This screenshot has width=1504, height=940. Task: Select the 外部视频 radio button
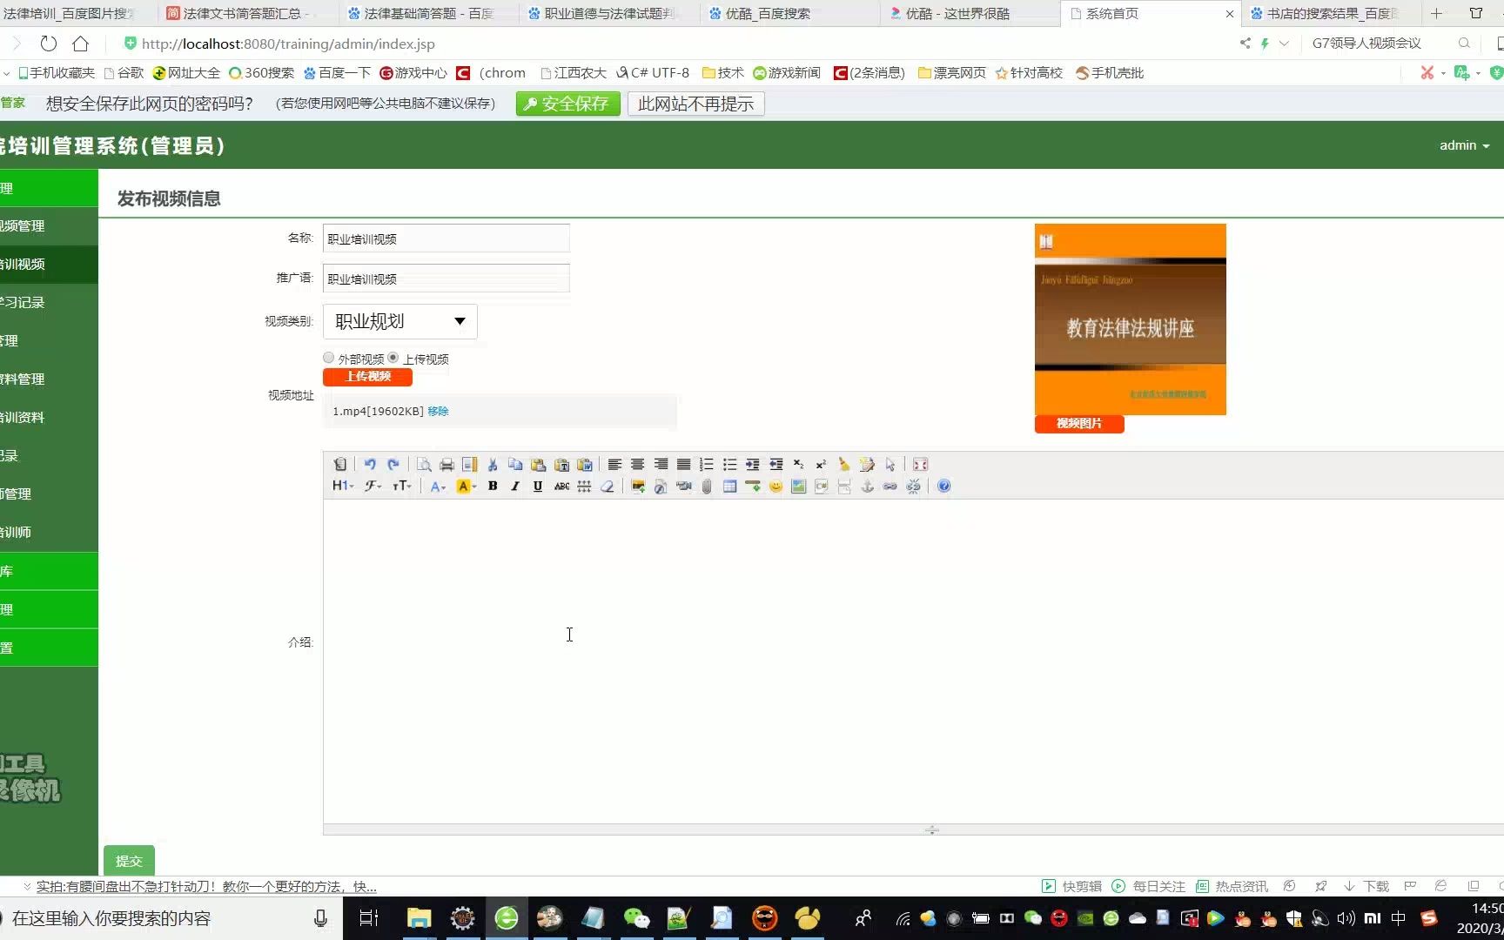[328, 358]
